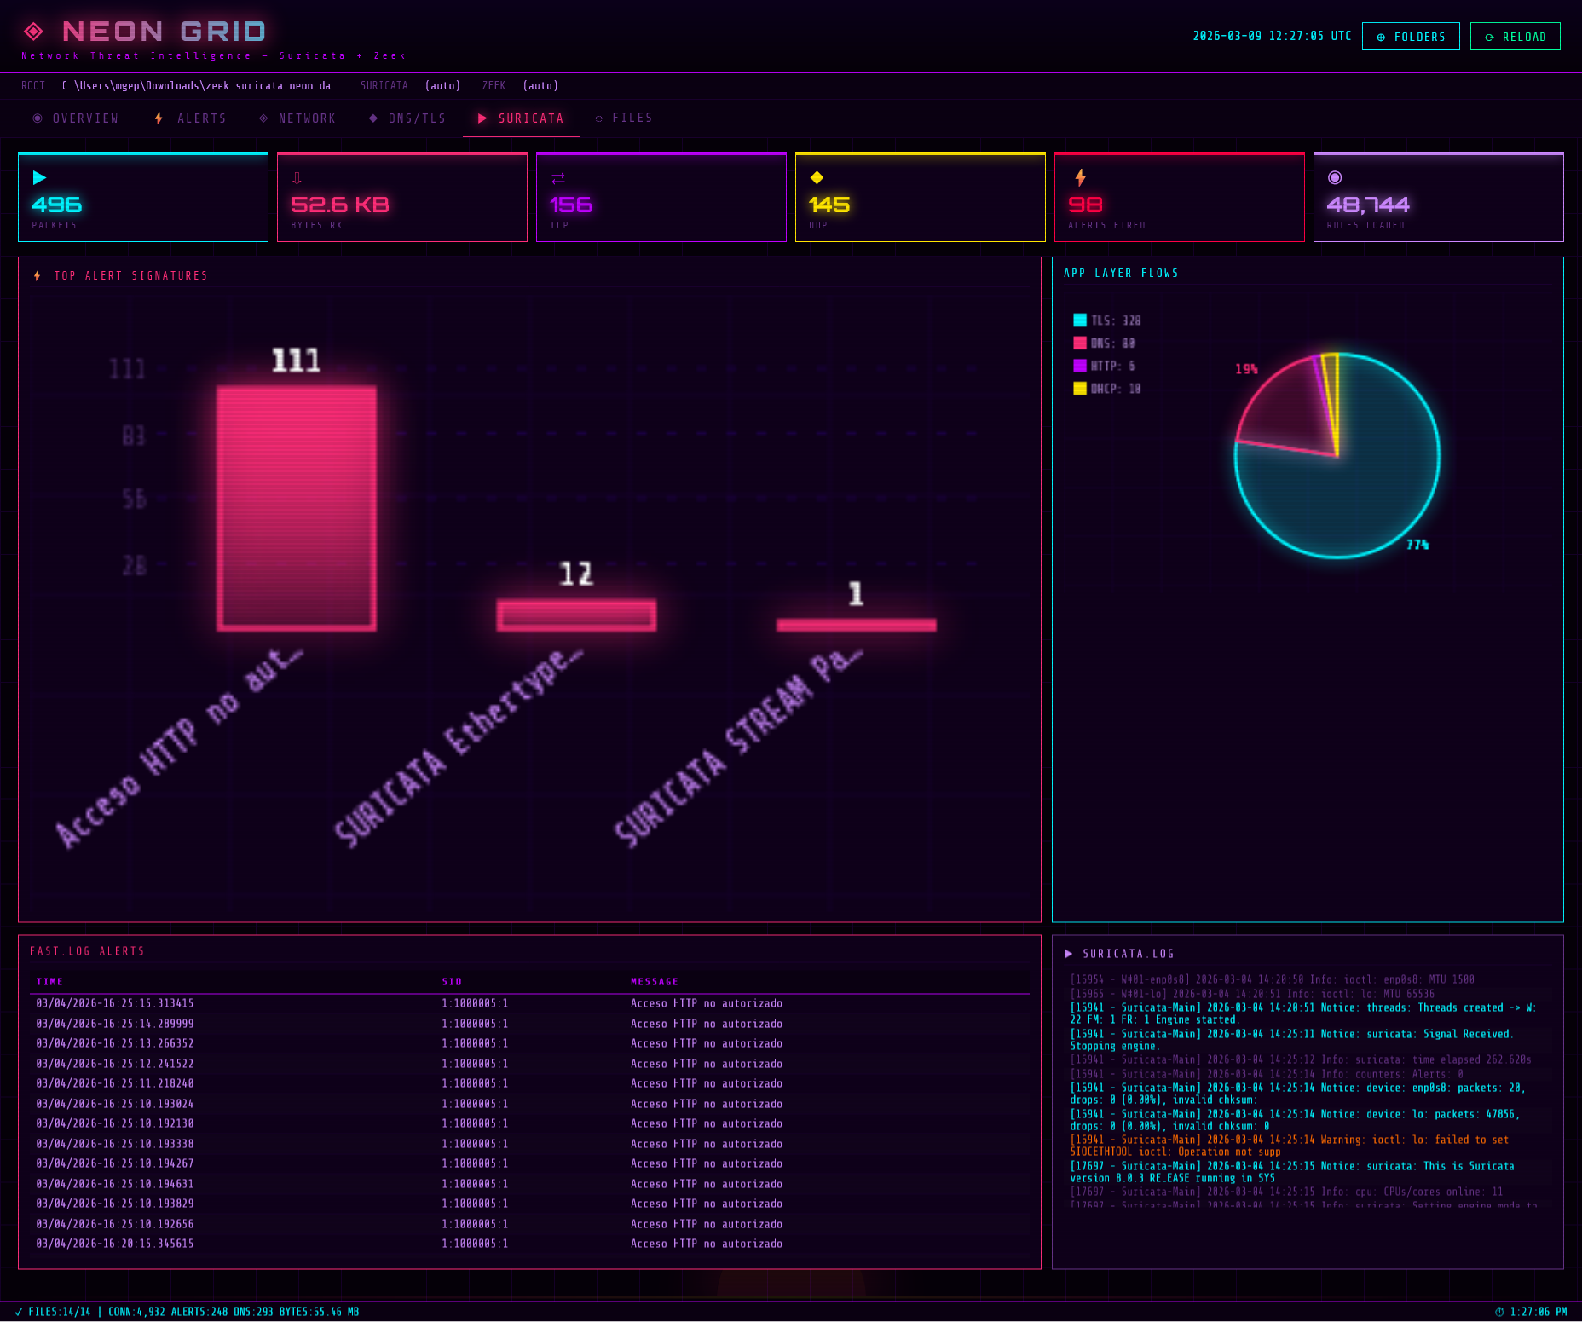Viewport: 1582px width, 1322px height.
Task: Click the RELOAD button
Action: 1516,36
